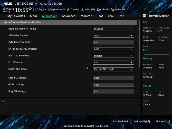Click the Ratio value 53x
Viewport: 172px width, 129px height.
pos(145,50)
